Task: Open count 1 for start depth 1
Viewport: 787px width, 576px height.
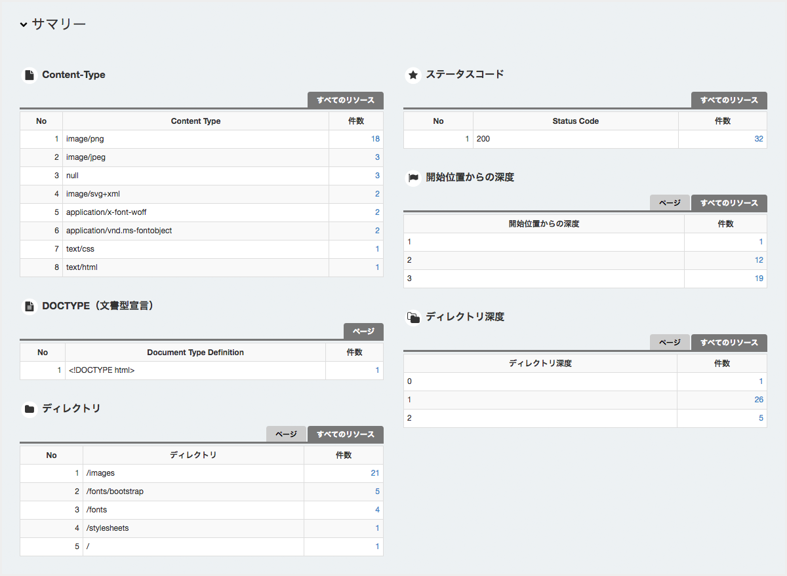Action: click(x=761, y=242)
